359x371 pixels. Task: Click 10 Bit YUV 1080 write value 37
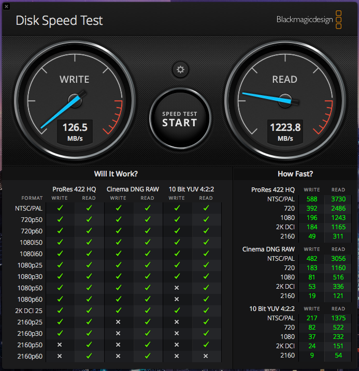click(312, 337)
